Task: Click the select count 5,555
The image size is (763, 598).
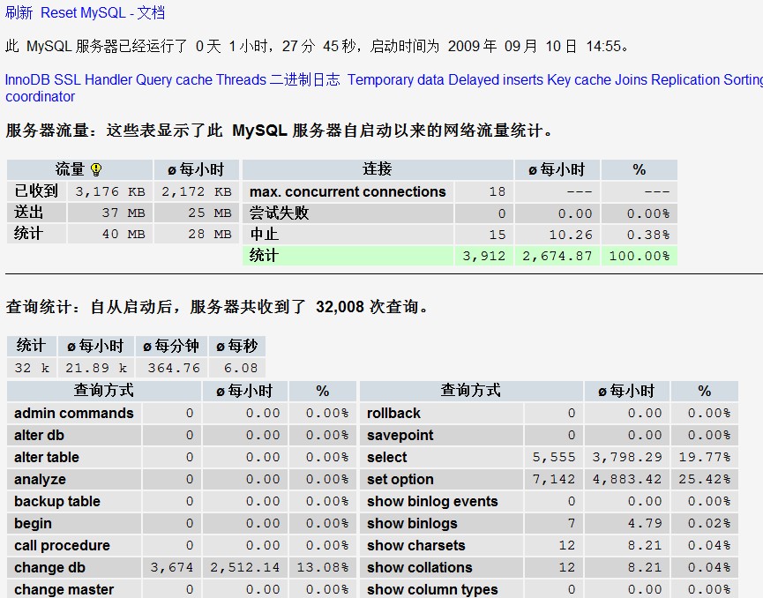Action: [554, 458]
